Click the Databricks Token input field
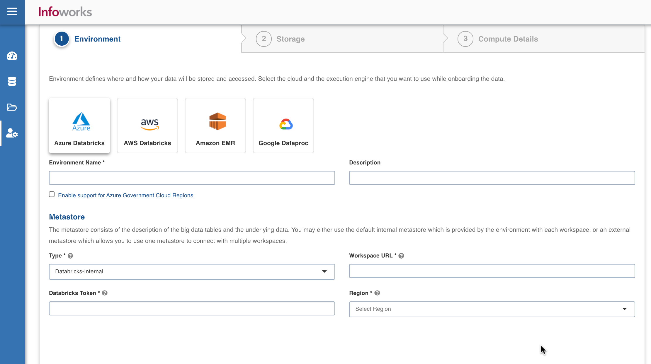The image size is (651, 364). [192, 308]
